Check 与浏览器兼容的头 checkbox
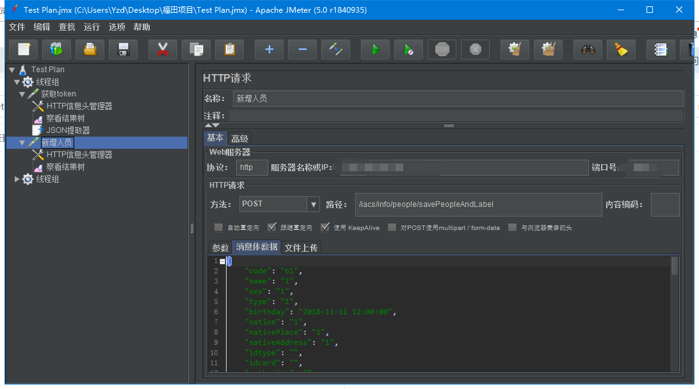Viewport: 699px width, 389px height. tap(513, 227)
